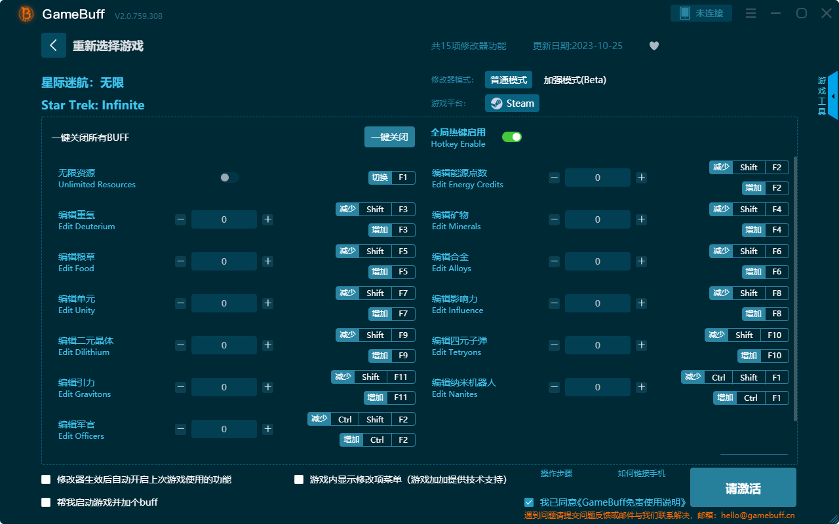Decrease Dilithium with the minus icon
Screen dimensions: 839x524
pyautogui.click(x=180, y=345)
